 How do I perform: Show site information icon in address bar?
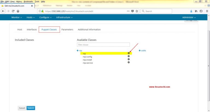click(x=40, y=11)
